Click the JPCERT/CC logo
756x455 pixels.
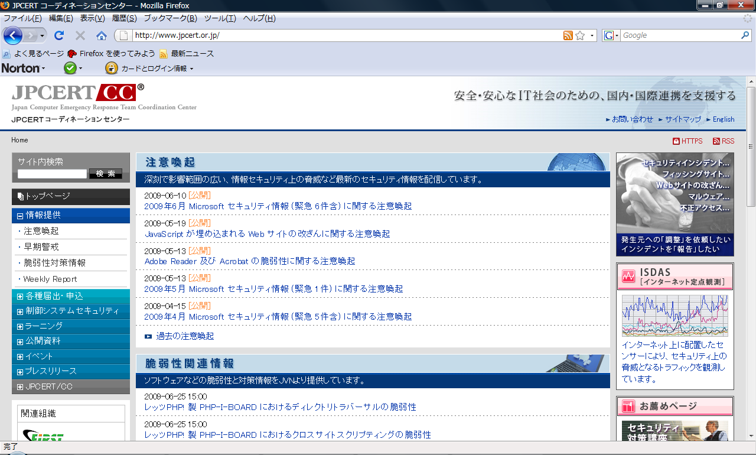pyautogui.click(x=77, y=92)
